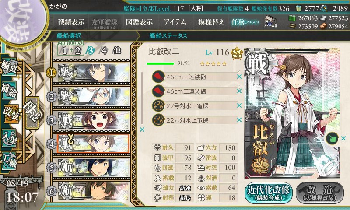Remove the expansion slot item with its X
This screenshot has height=210, width=350.
point(343,138)
